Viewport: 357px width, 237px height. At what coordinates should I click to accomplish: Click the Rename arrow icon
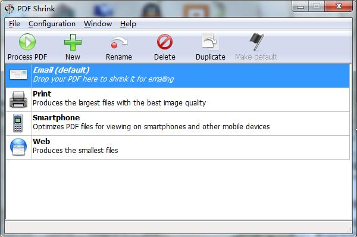[119, 42]
